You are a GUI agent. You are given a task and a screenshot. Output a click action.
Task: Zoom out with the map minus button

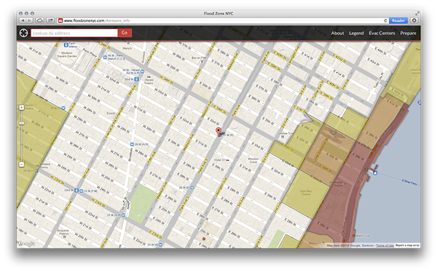click(21, 165)
